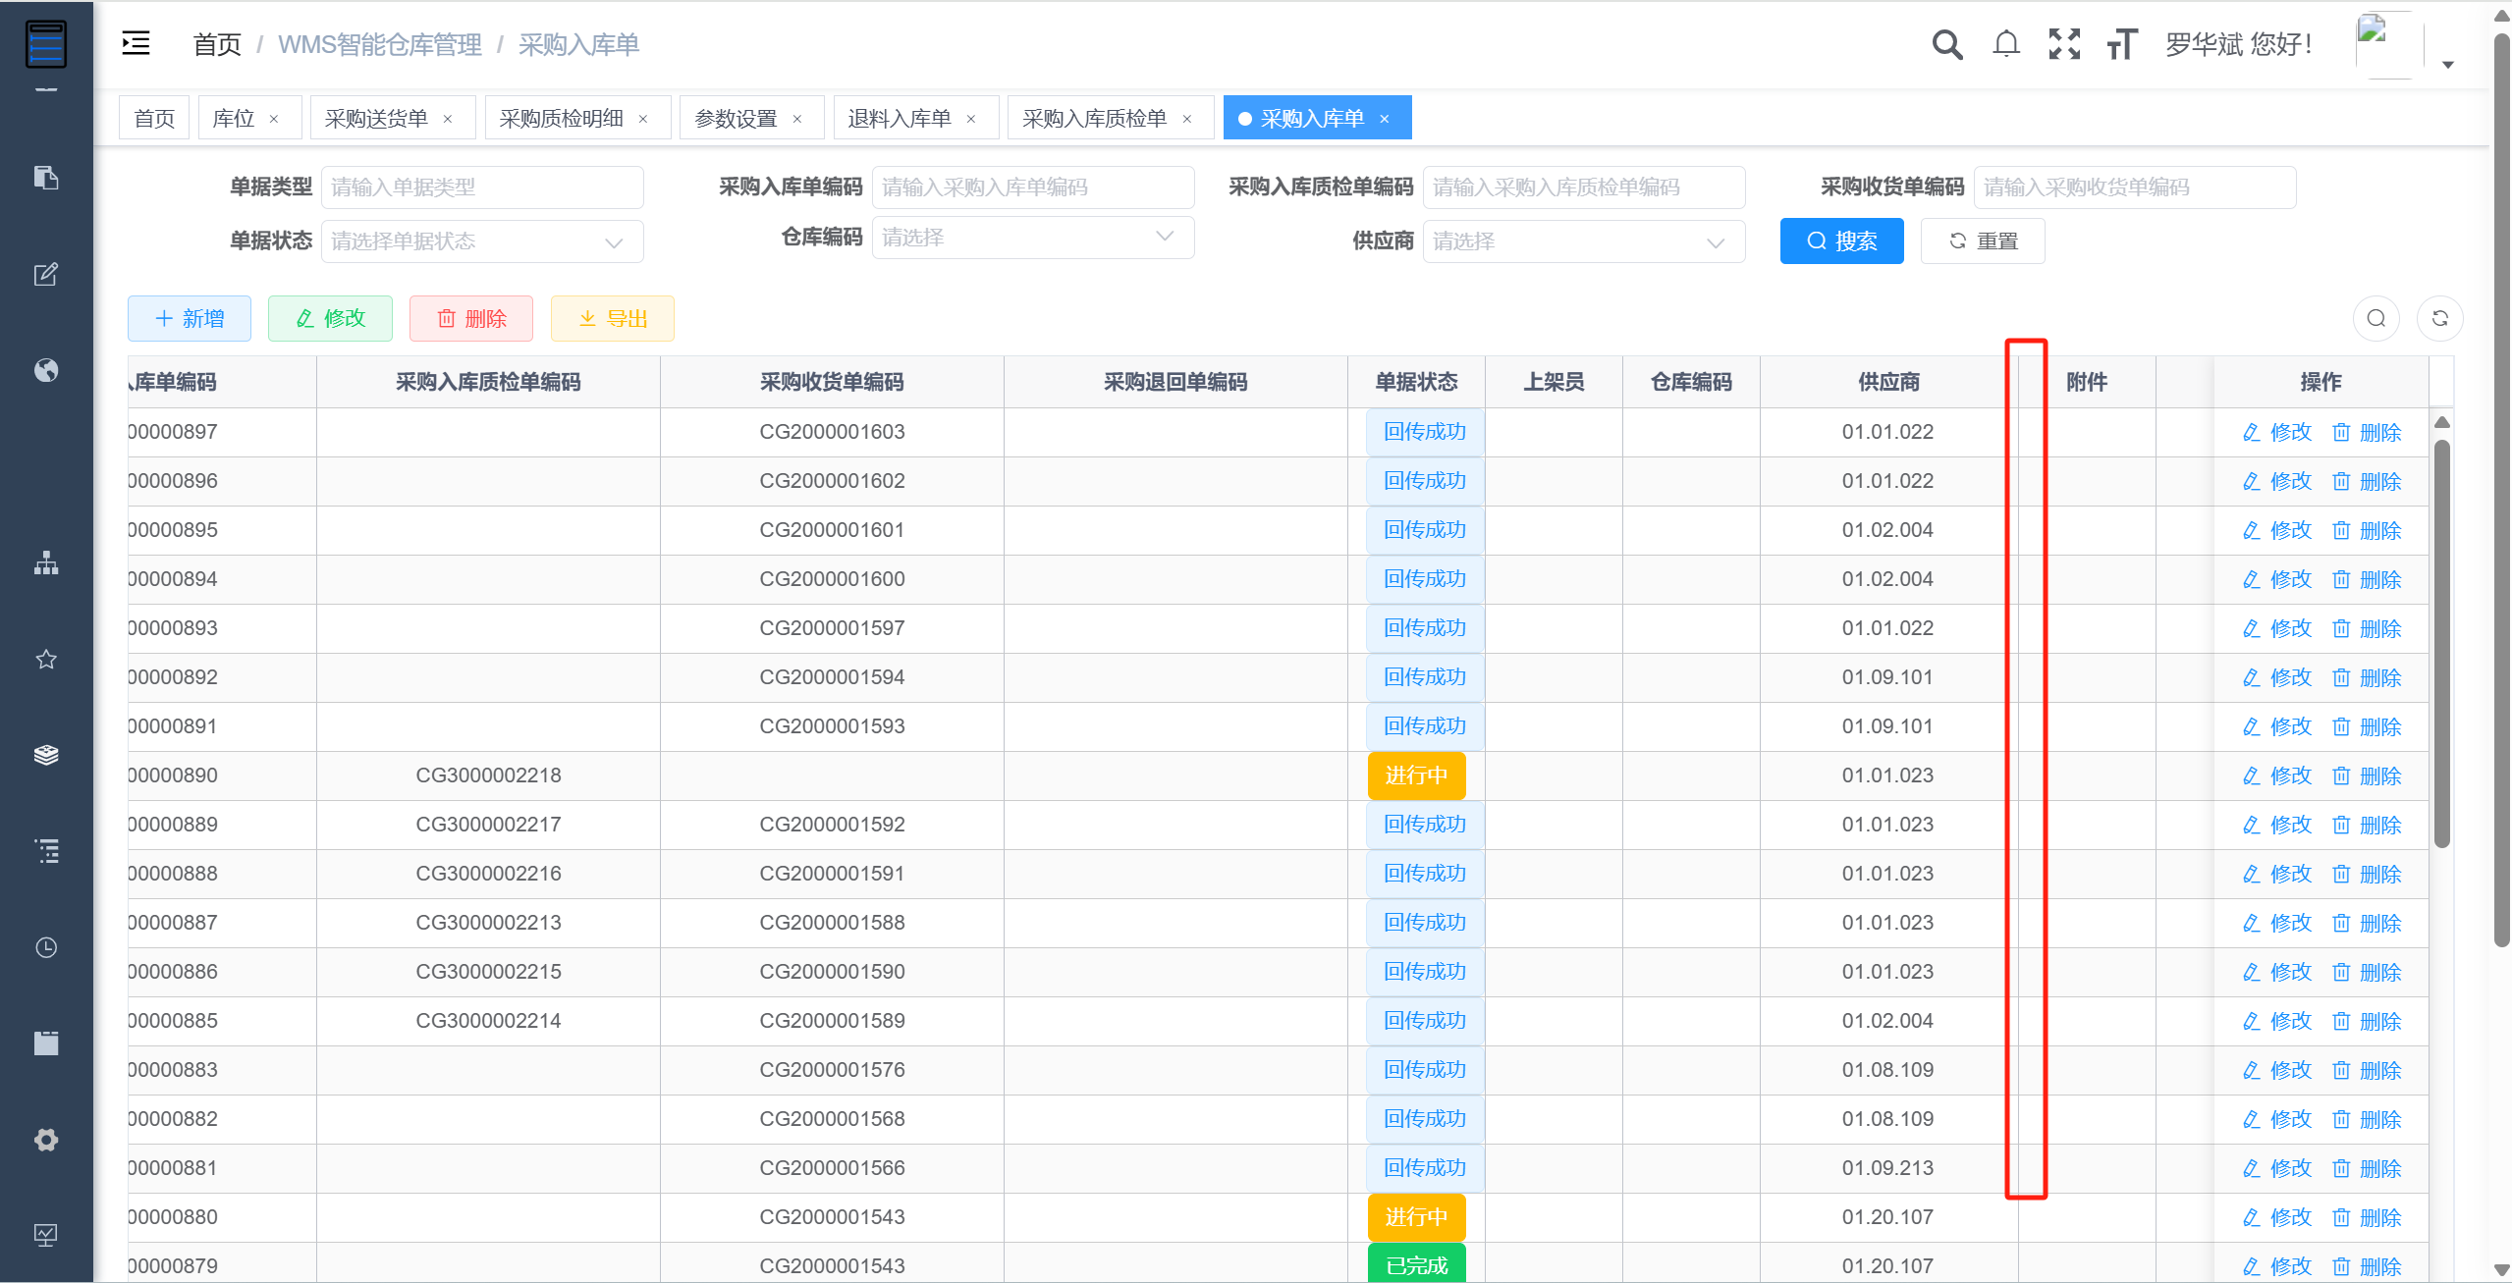
Task: Click the 新增 button
Action: pyautogui.click(x=190, y=318)
